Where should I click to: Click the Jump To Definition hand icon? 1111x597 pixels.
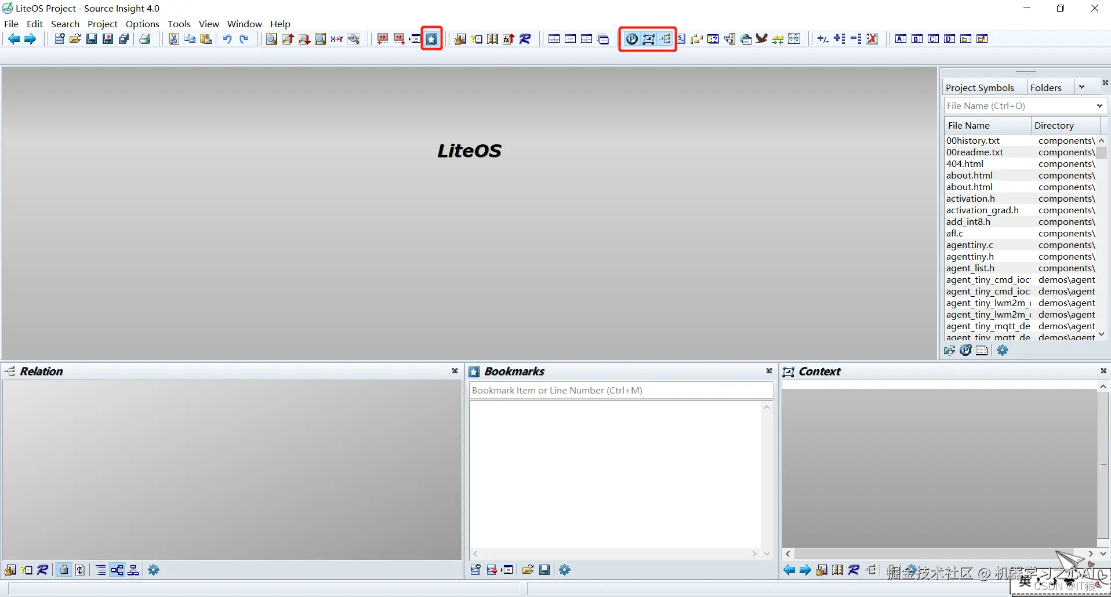(460, 39)
